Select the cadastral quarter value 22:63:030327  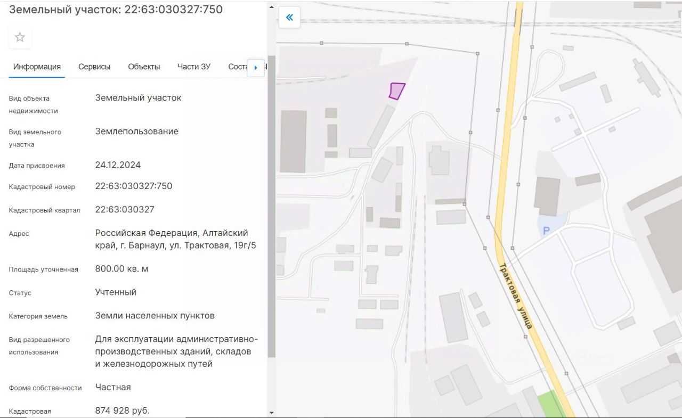point(125,209)
